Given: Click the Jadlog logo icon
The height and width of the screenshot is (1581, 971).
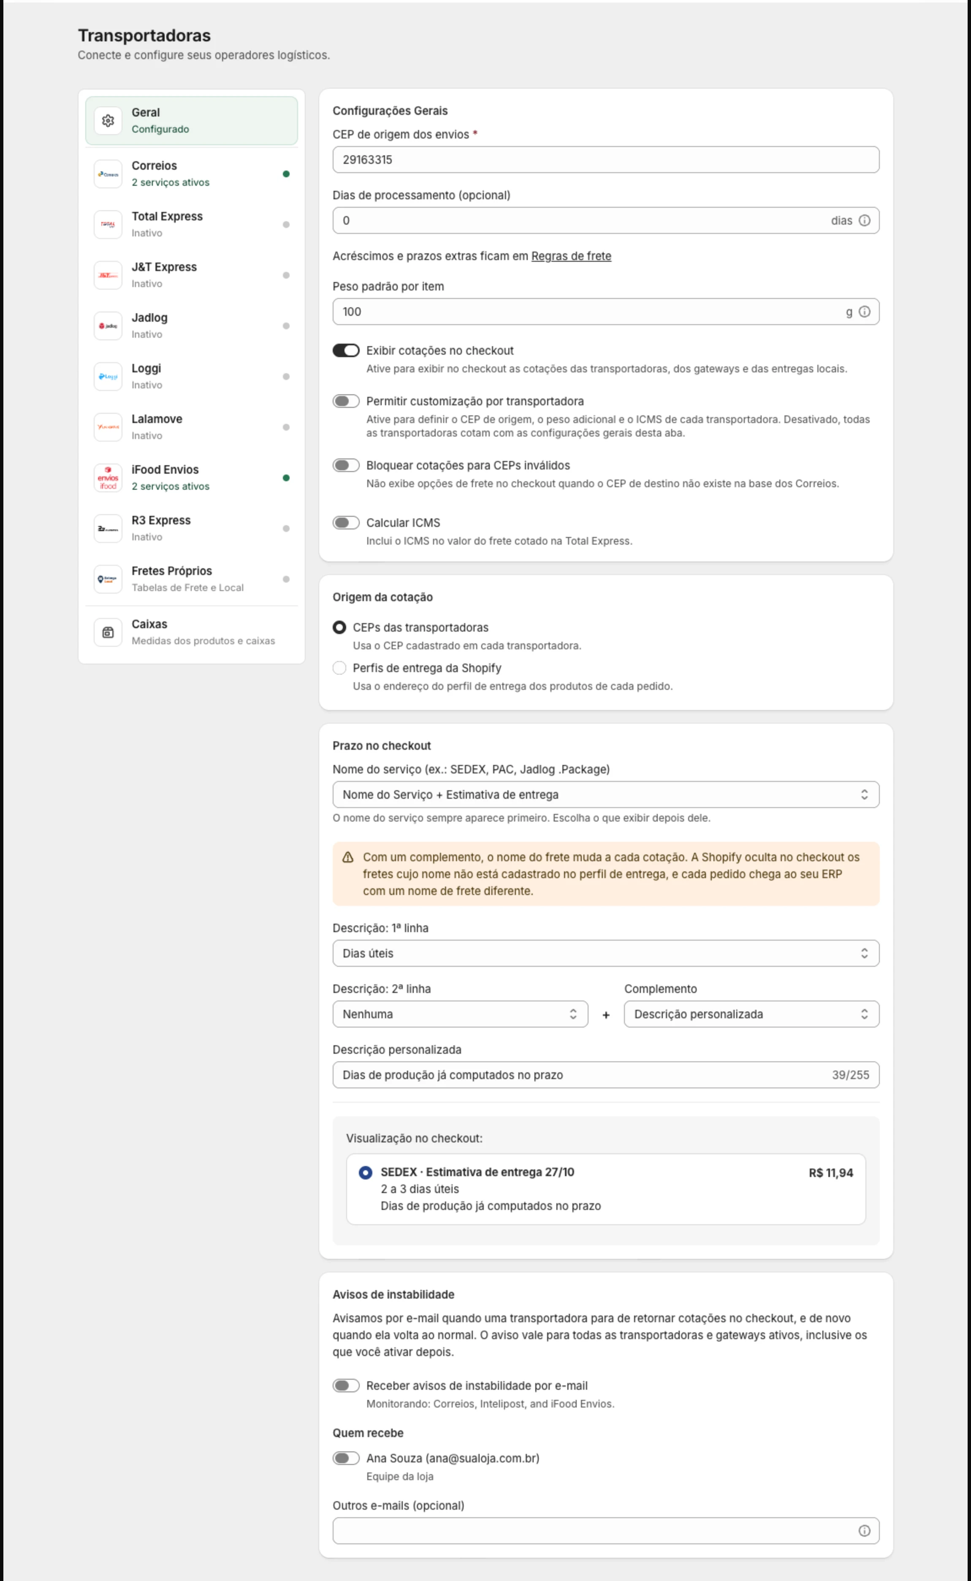Looking at the screenshot, I should click(108, 326).
